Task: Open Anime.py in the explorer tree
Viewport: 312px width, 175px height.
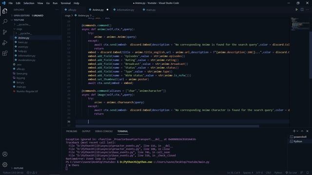Action: point(24,38)
